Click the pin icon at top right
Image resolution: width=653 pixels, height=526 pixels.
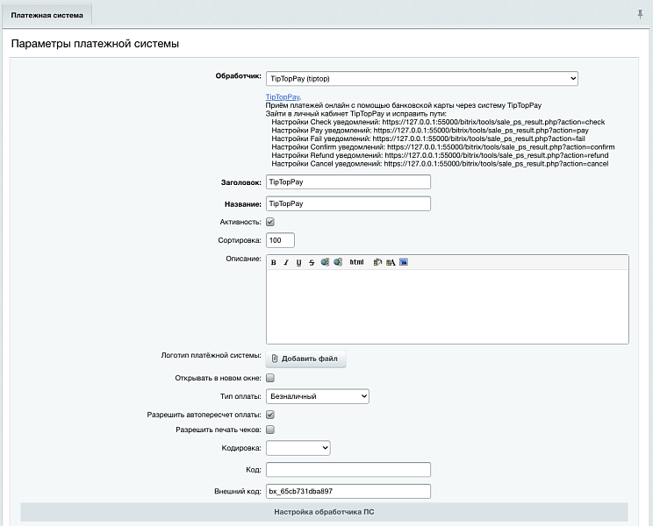[x=639, y=15]
